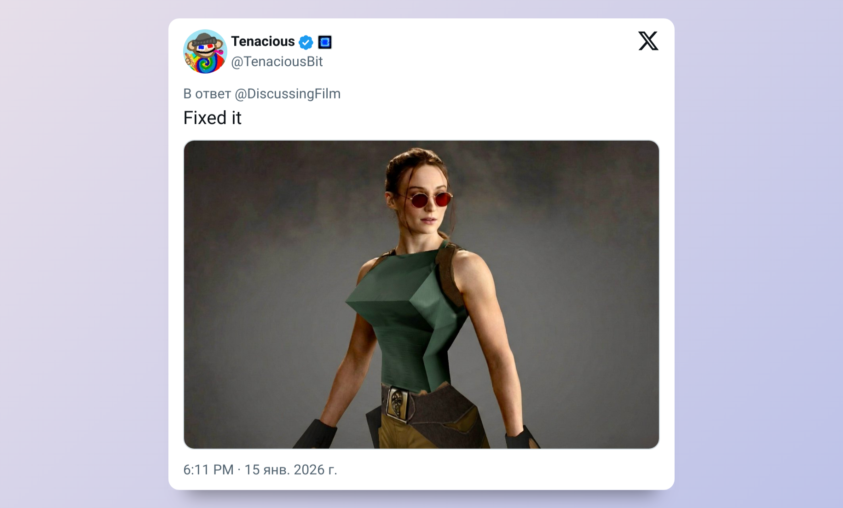This screenshot has width=843, height=508.
Task: Click the blue verified checkmark badge
Action: pos(306,42)
